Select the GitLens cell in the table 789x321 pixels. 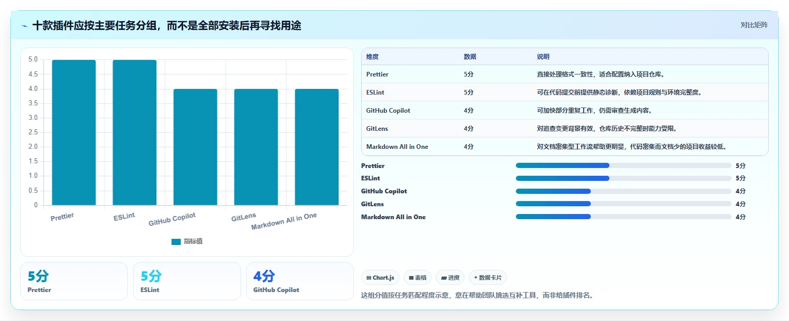click(377, 129)
